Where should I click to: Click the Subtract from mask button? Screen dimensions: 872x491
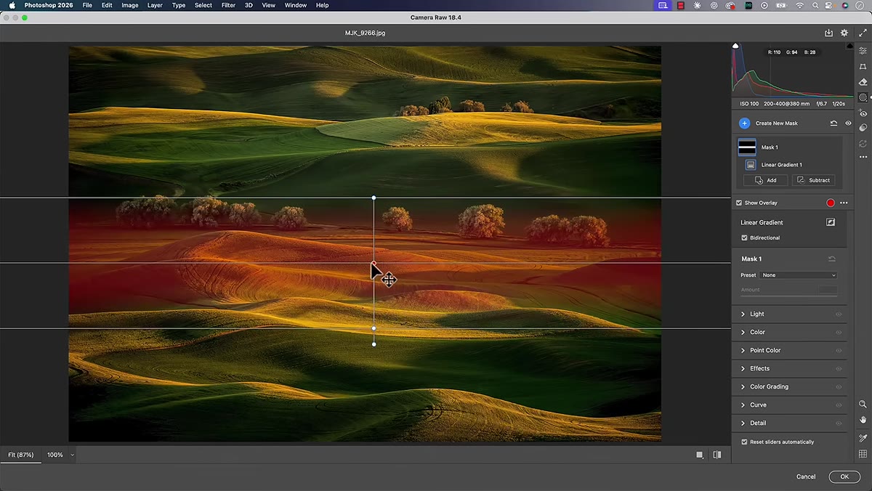point(813,180)
